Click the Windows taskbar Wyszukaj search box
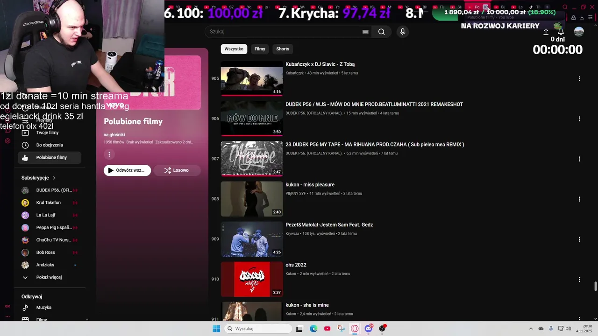Screen dimensions: 598x336 point(258,329)
